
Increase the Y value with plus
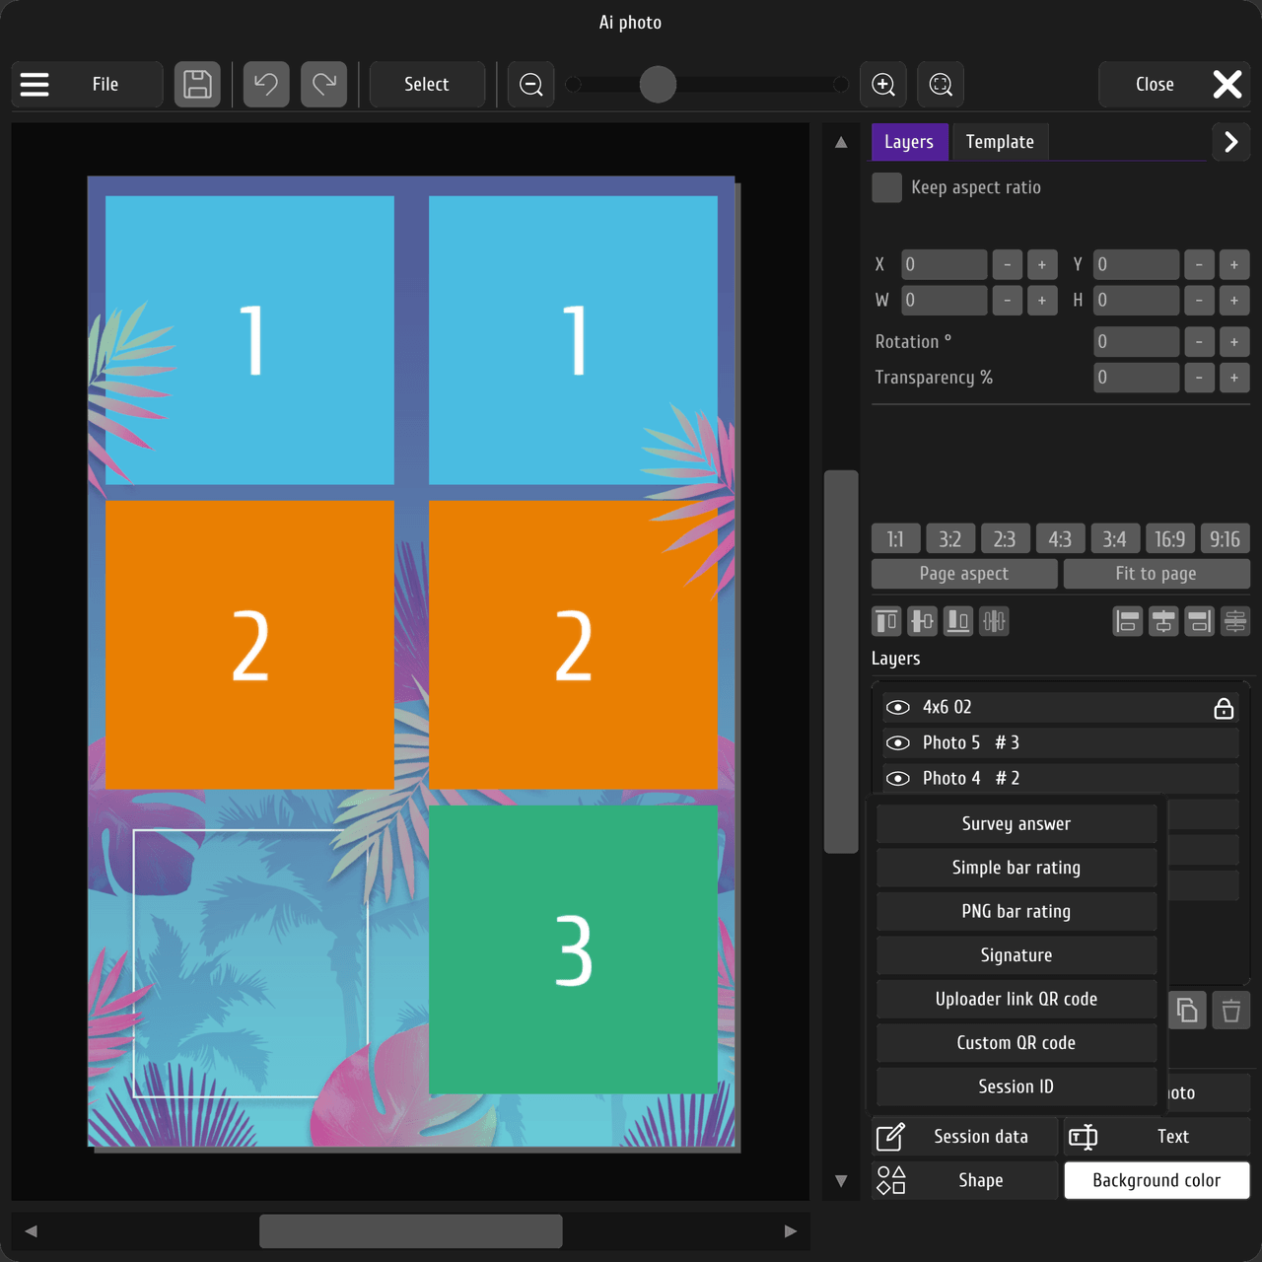(1234, 264)
